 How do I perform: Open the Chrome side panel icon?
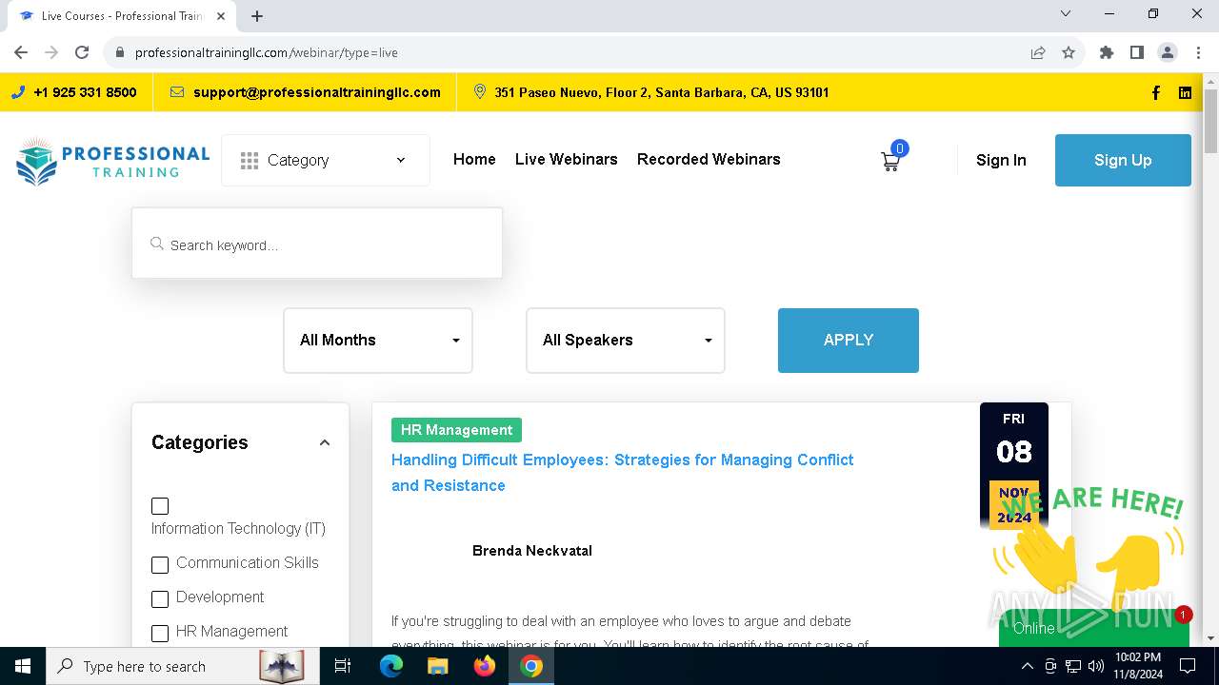tap(1137, 52)
